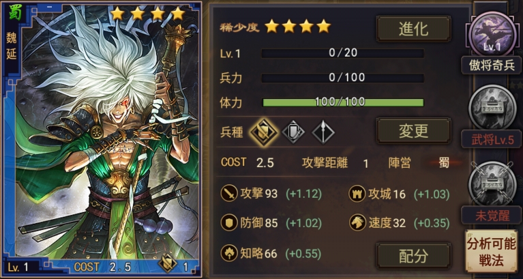Click the 攻撃 sword stat icon
The image size is (523, 279).
click(x=229, y=194)
